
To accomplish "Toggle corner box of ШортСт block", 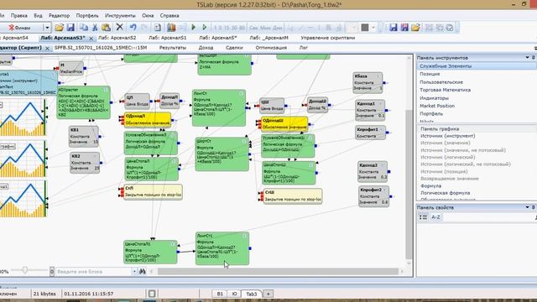I will [244, 141].
